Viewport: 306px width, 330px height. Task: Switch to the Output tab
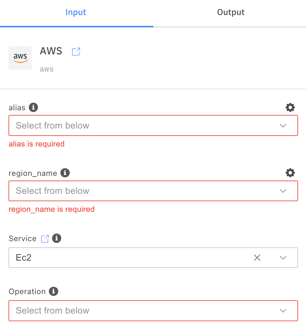click(231, 12)
